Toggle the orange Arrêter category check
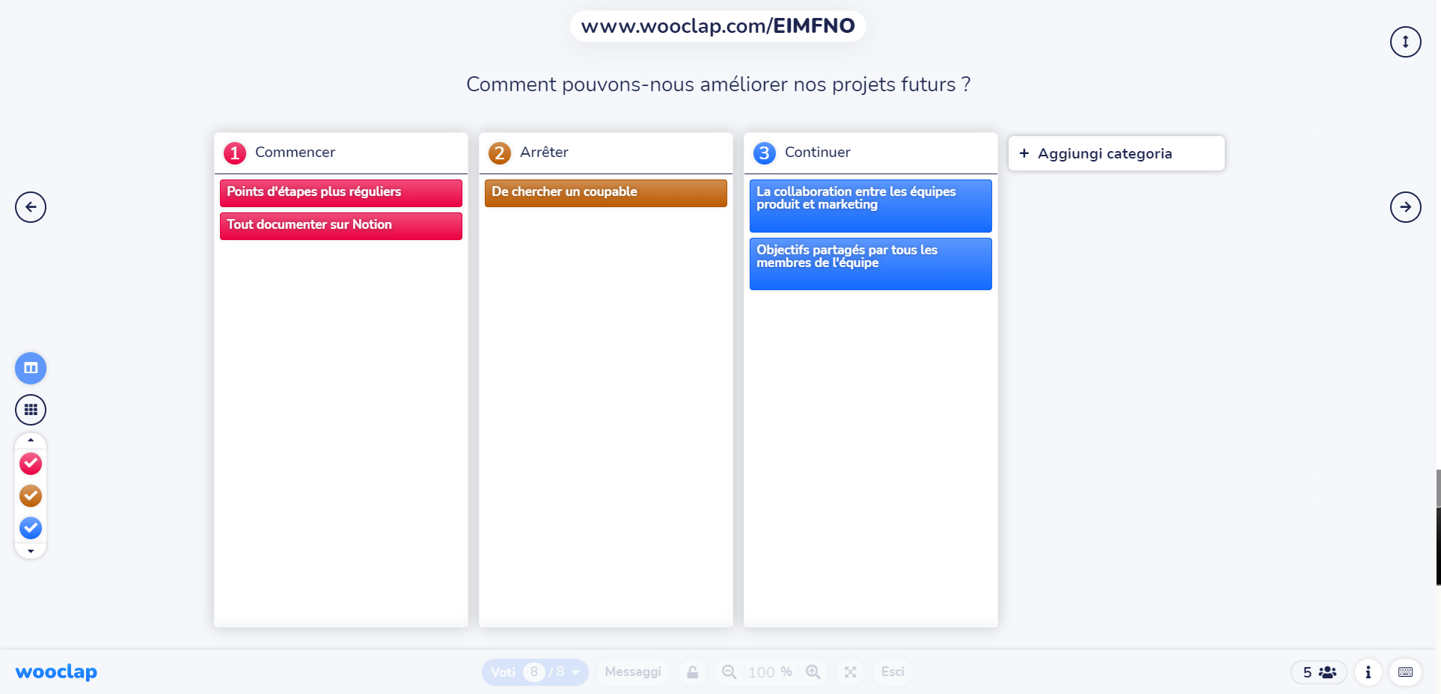This screenshot has height=694, width=1441. click(x=31, y=496)
